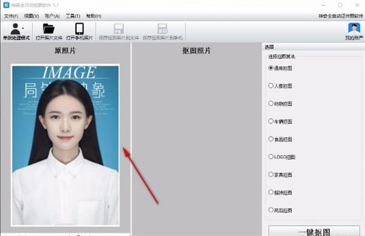365x236 pixels.
Task: Select the 食品抠图 radio option
Action: [271, 139]
